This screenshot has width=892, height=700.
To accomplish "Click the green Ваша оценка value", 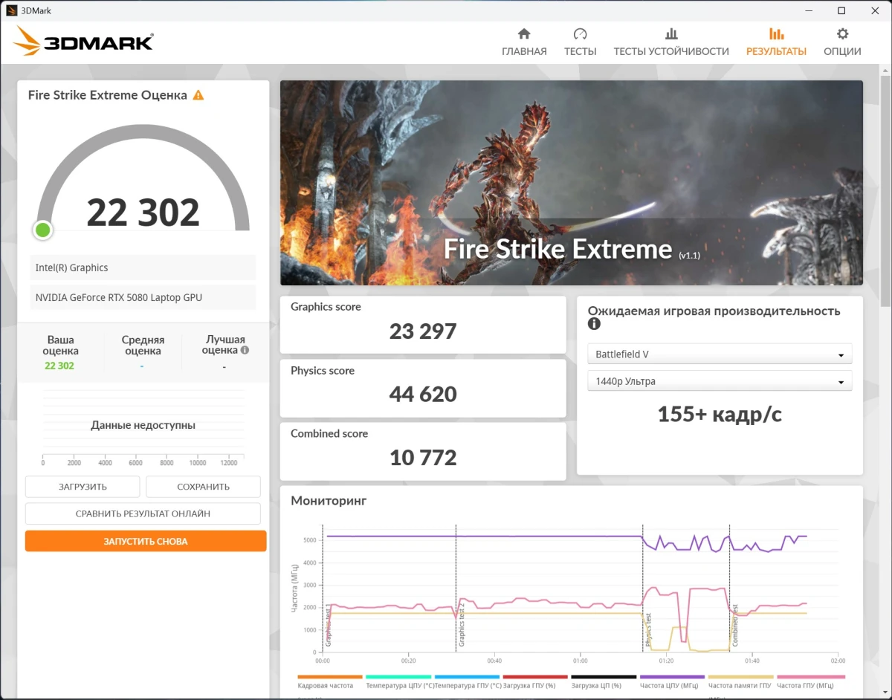I will tap(59, 366).
